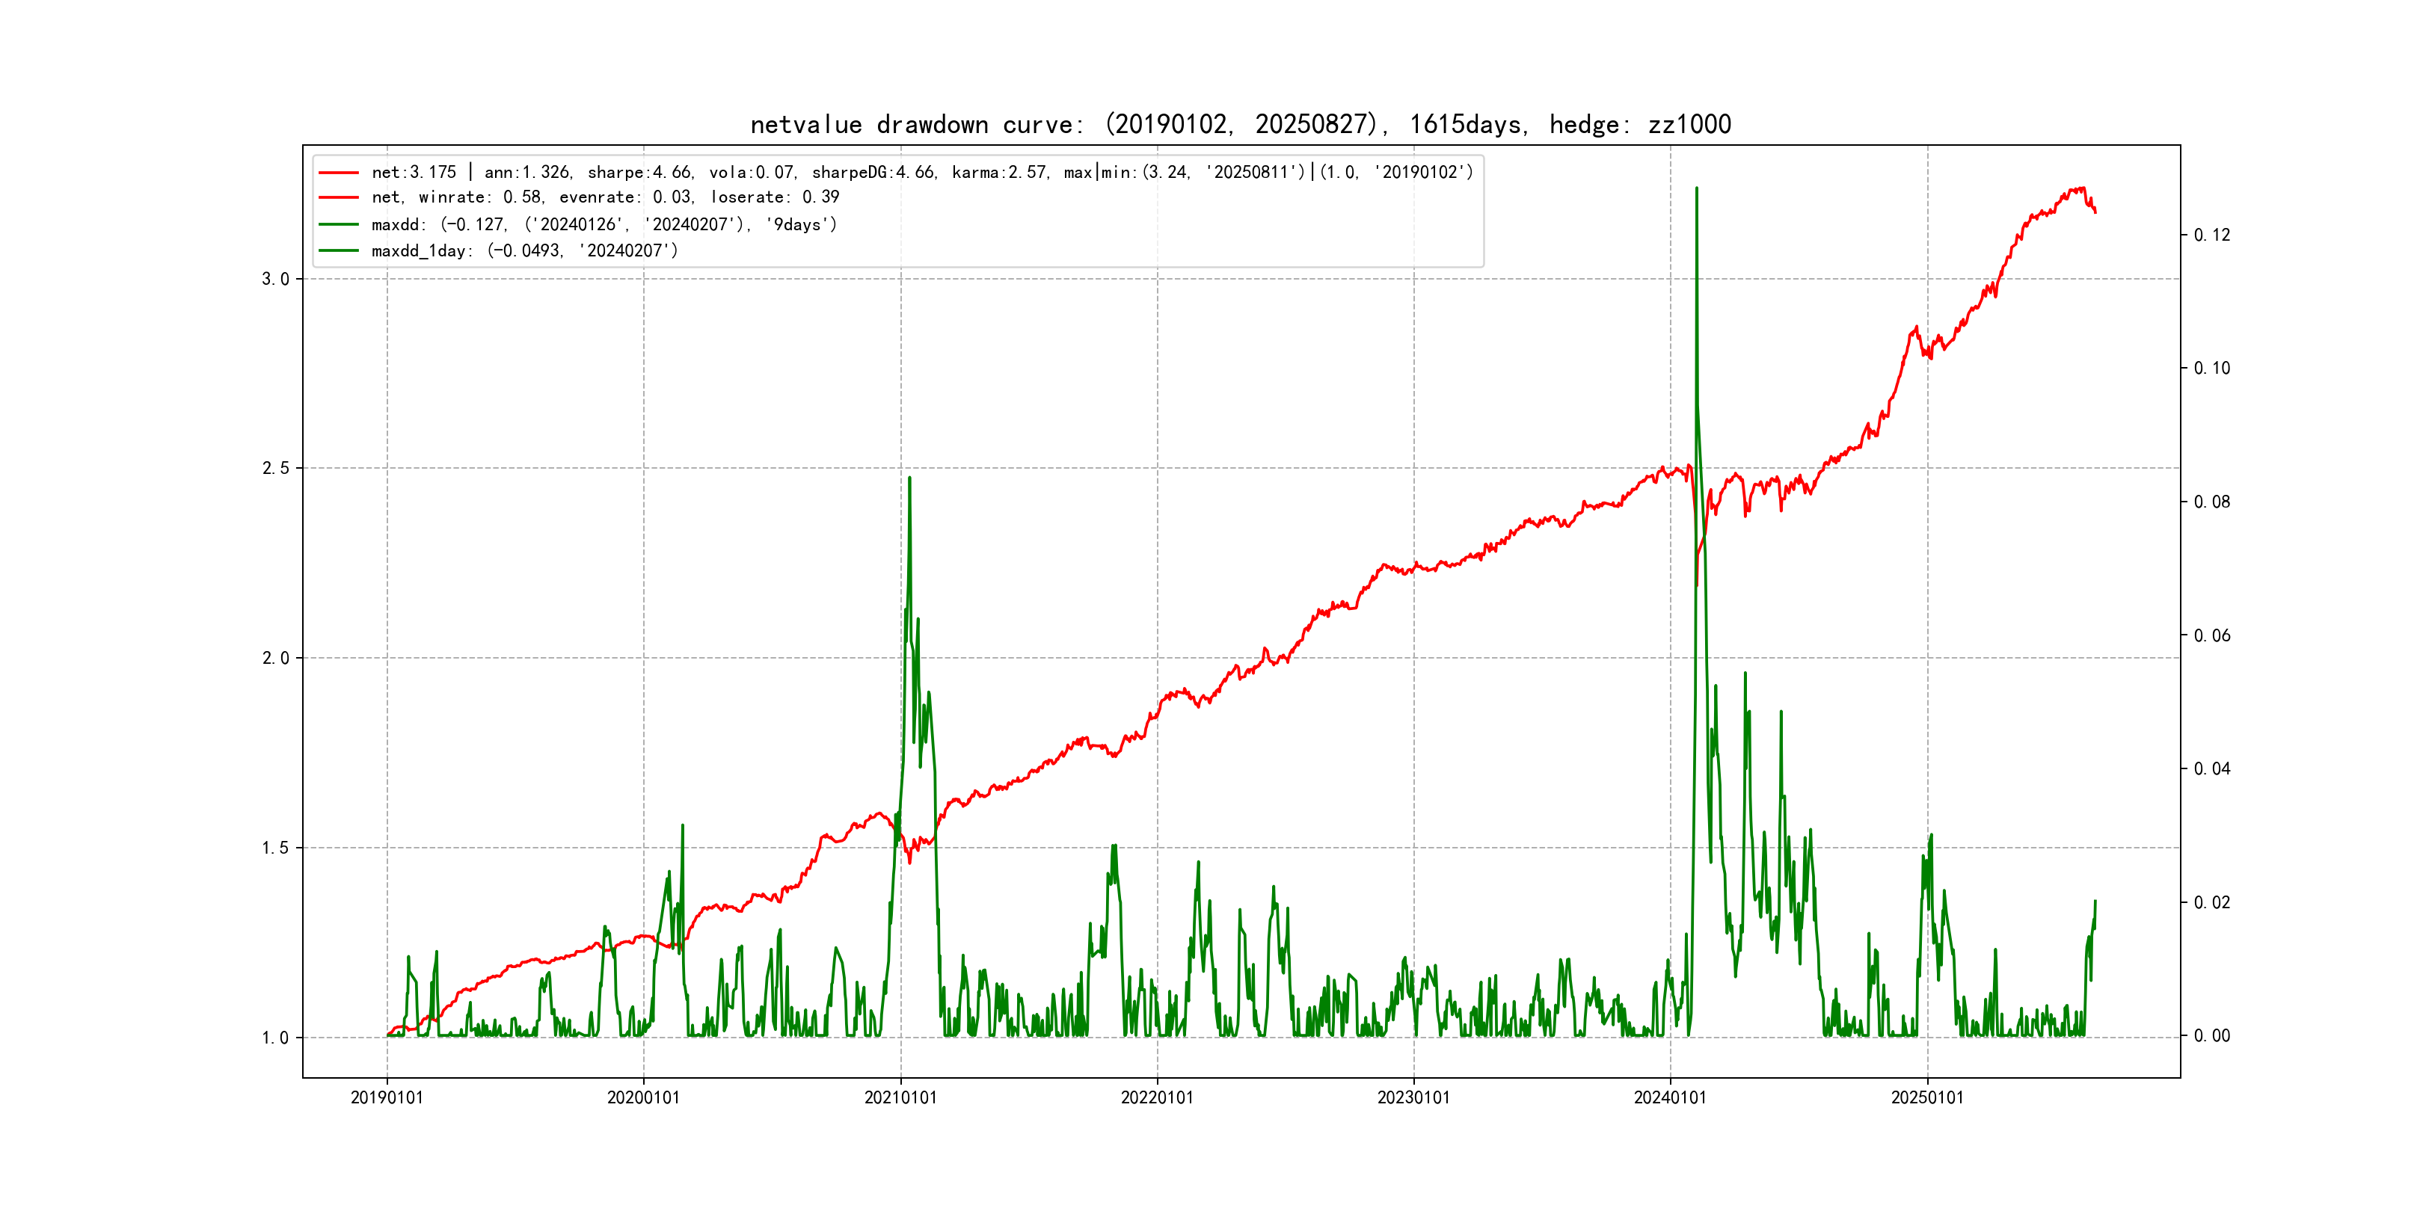Click the 20250101 x-axis date label

tap(1927, 1098)
